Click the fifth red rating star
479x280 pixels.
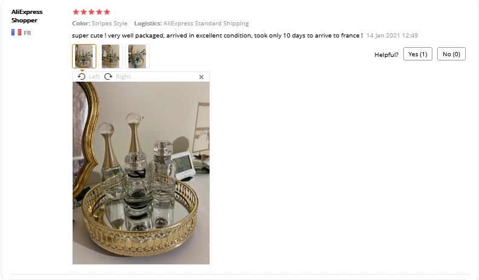107,12
